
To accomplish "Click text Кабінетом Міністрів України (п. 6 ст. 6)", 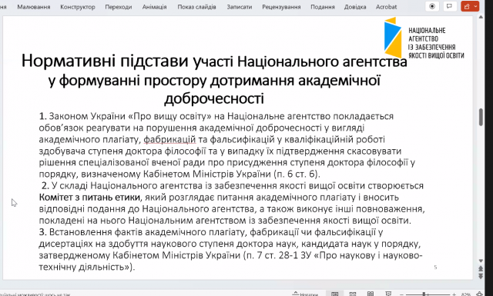I will pos(232,175).
